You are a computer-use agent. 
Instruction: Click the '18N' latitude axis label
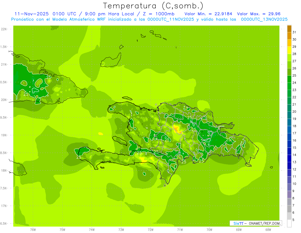(4, 170)
